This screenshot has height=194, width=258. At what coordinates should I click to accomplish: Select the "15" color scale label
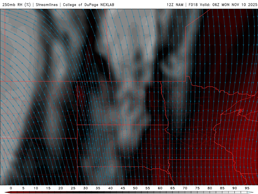[x=48, y=188]
